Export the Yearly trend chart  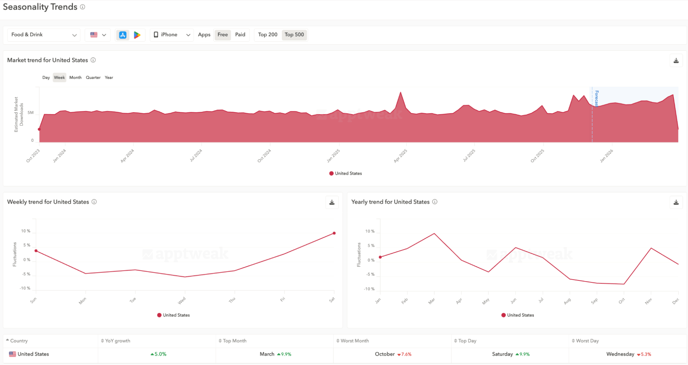(676, 202)
